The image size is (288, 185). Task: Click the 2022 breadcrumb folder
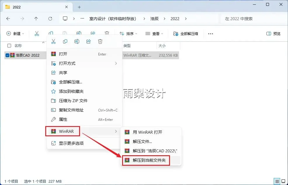(x=175, y=19)
